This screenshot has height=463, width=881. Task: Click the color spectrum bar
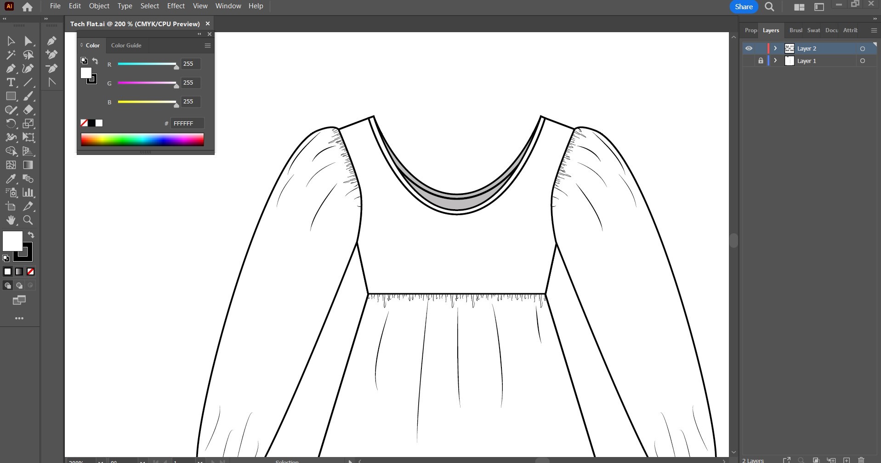142,139
